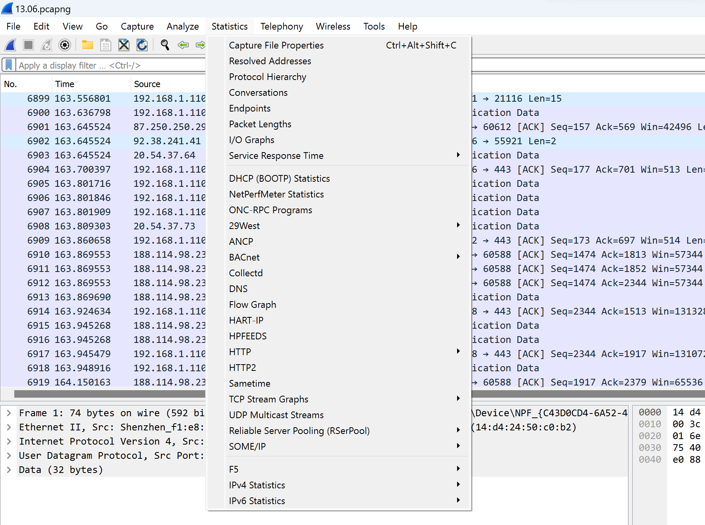
Task: Open a capture file with the folder icon
Action: tap(87, 45)
